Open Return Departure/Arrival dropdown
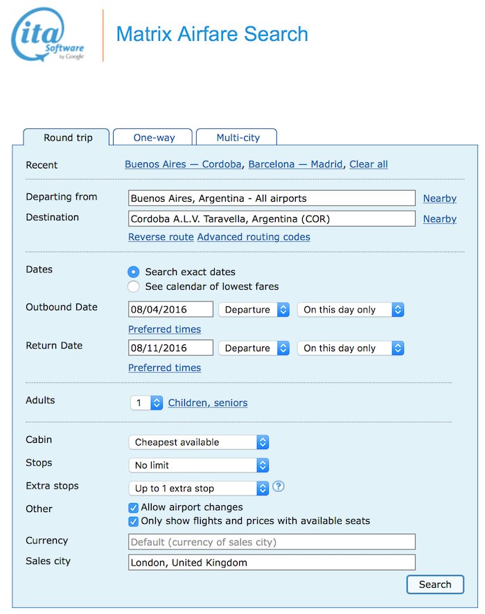 pos(254,348)
